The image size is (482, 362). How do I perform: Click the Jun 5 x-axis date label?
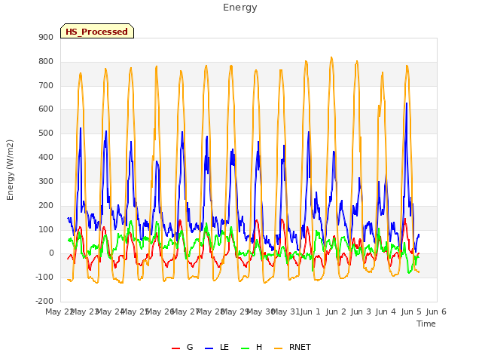(x=411, y=311)
